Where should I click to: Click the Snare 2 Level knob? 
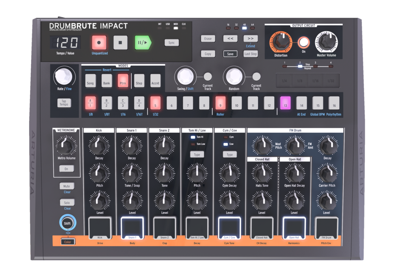[165, 200]
